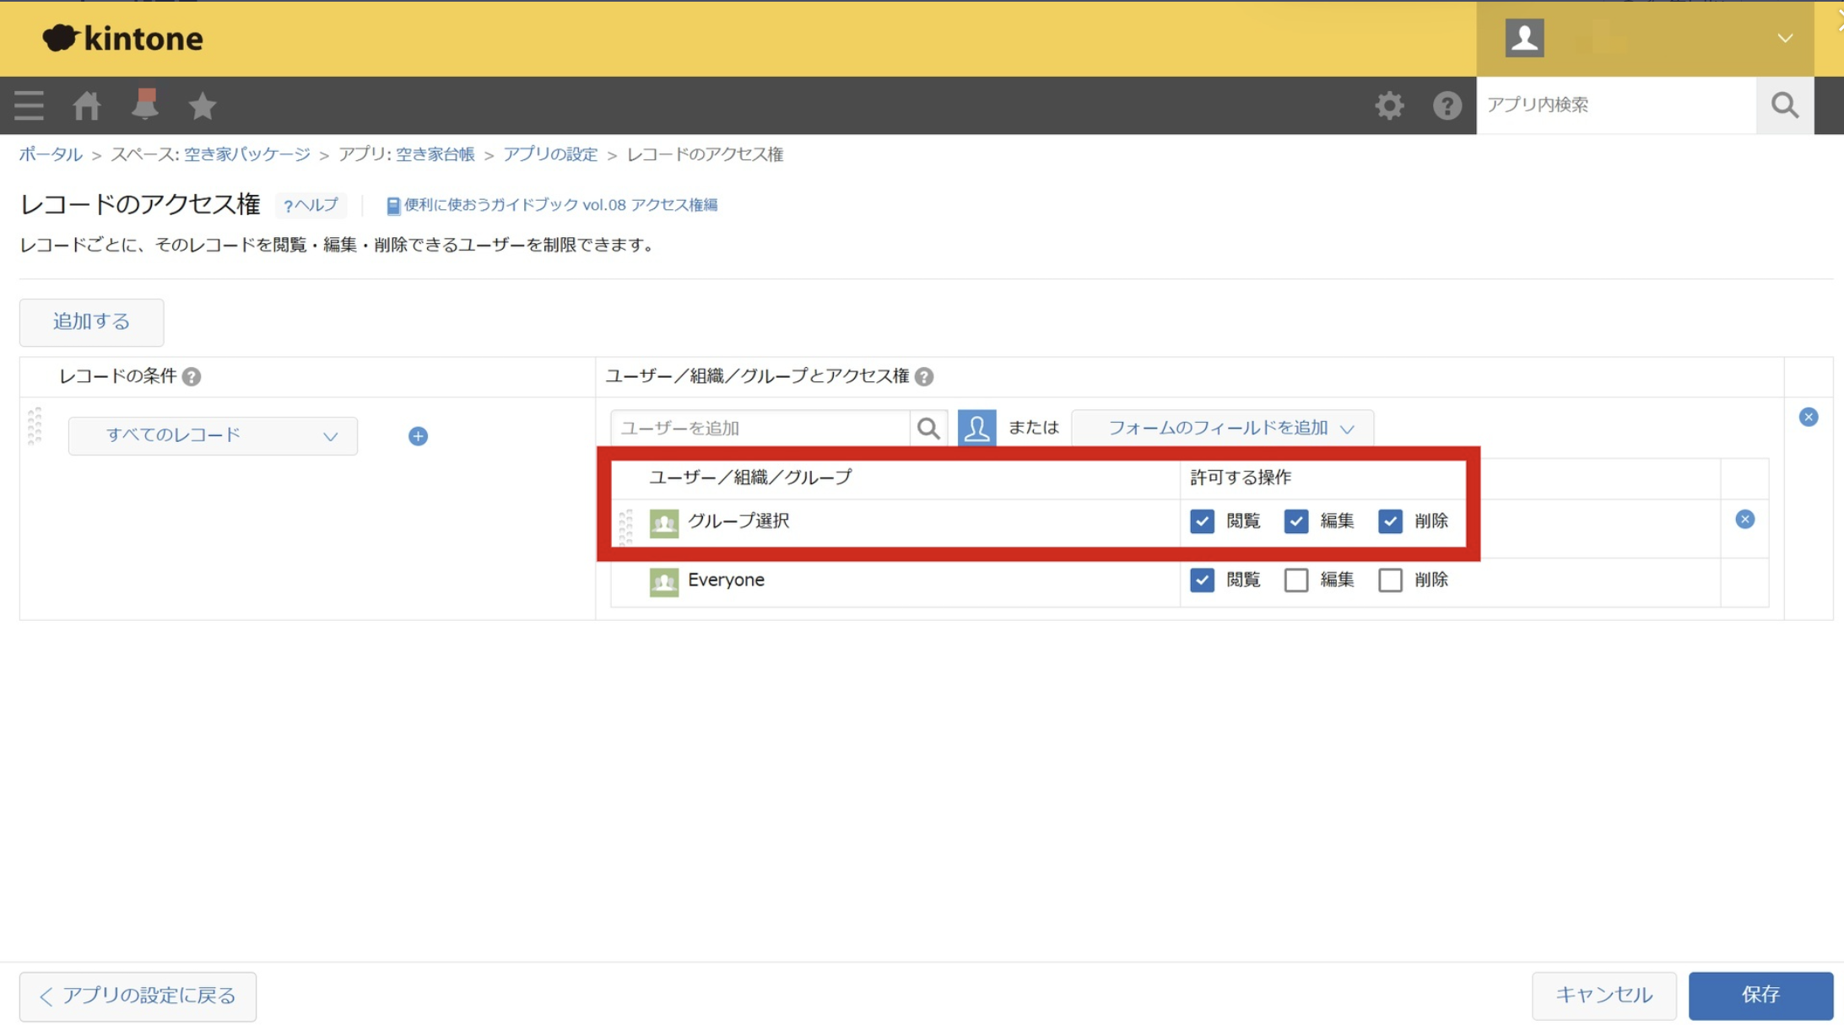Click the 追加する button
Image resolution: width=1844 pixels, height=1025 pixels.
tap(91, 321)
